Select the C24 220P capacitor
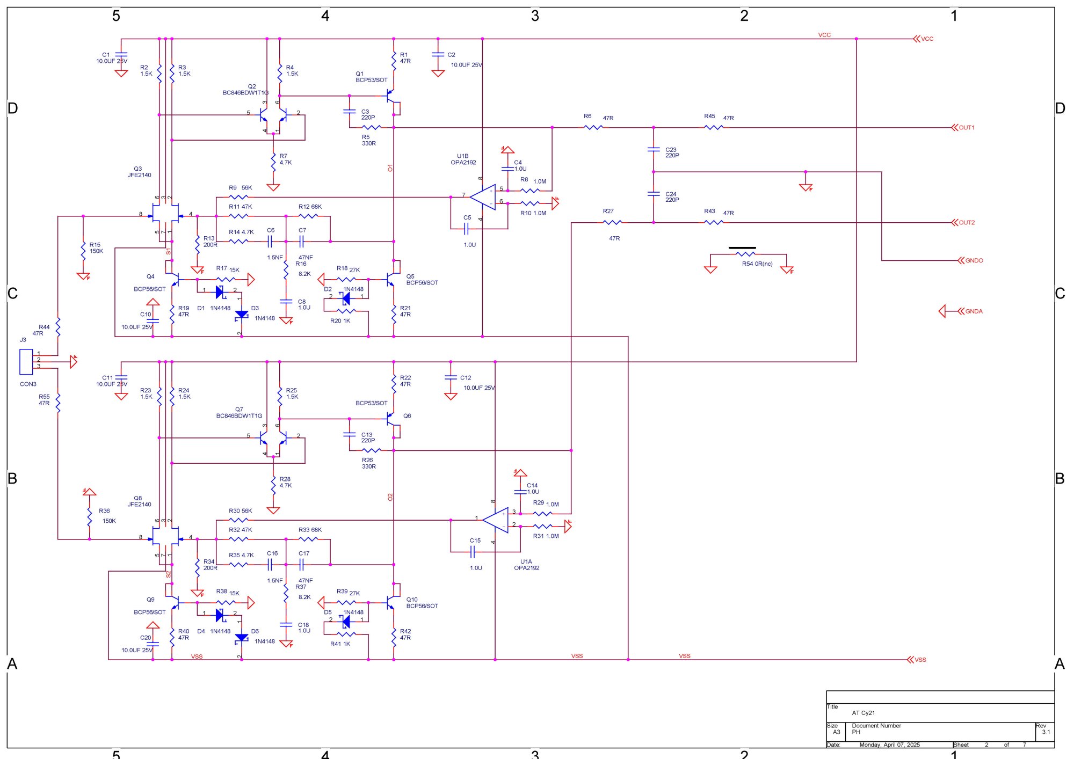The width and height of the screenshot is (1074, 759). 654,194
